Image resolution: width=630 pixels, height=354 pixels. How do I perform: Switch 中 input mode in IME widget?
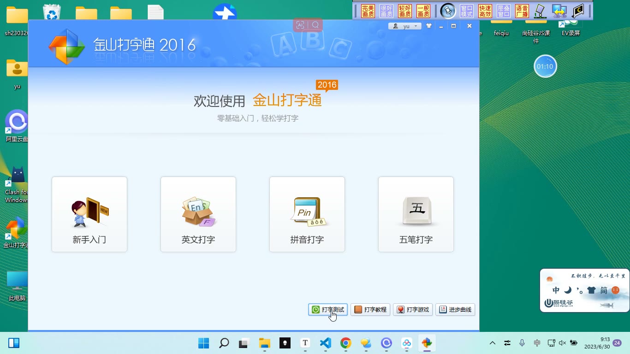(x=556, y=290)
